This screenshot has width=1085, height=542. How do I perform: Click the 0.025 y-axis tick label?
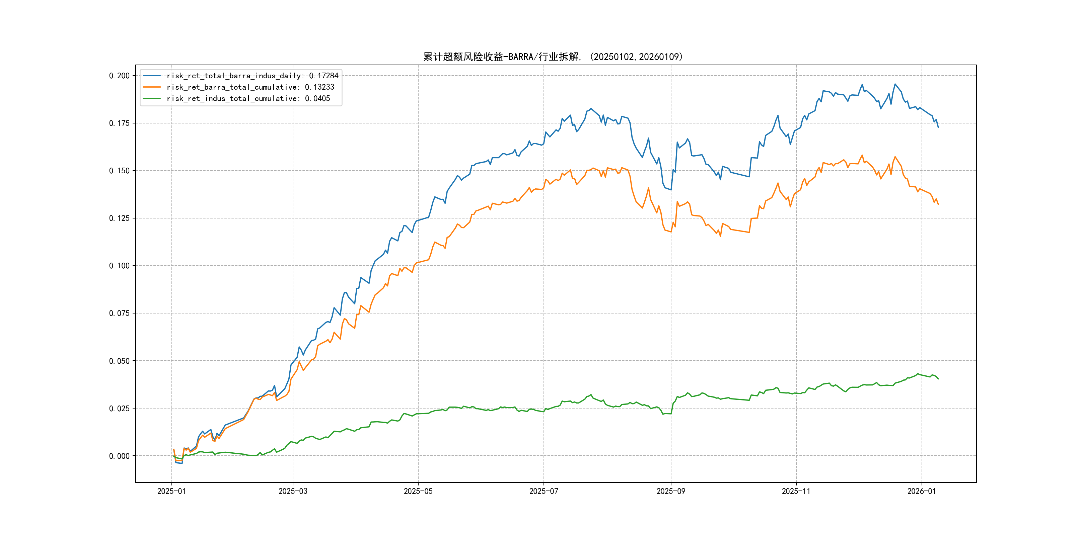(x=119, y=409)
